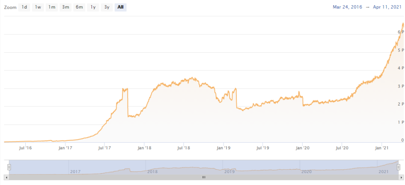Select the 1d zoom range button

pos(24,7)
